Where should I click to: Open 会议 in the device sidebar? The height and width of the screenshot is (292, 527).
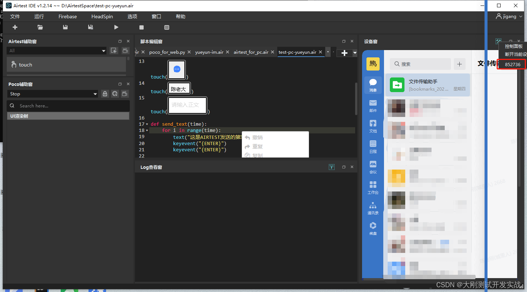(373, 167)
